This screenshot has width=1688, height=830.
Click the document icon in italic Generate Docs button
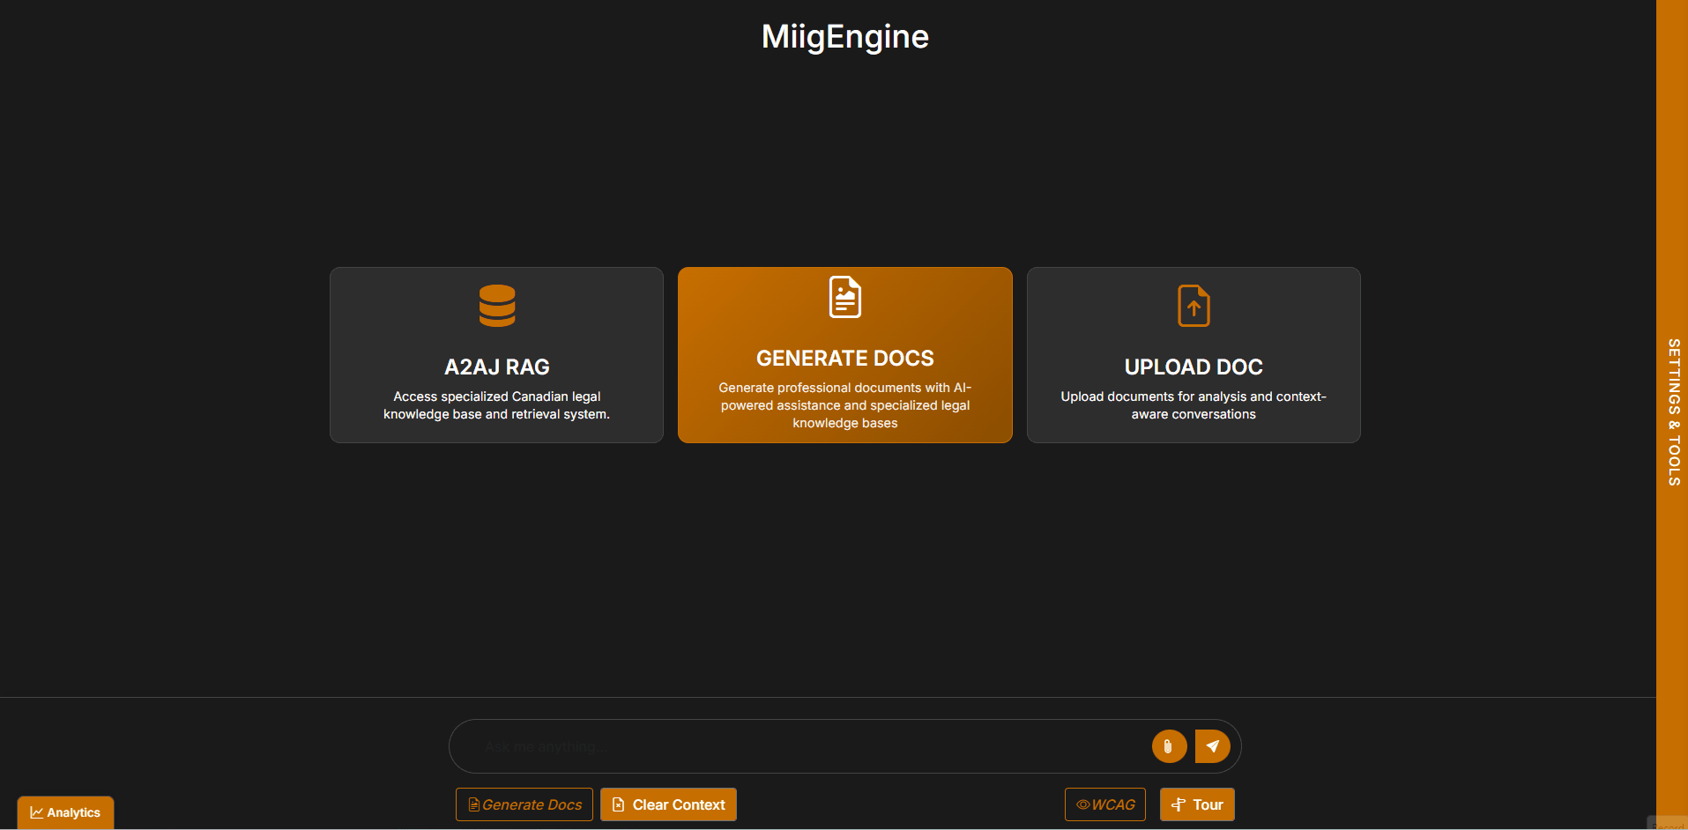pyautogui.click(x=473, y=804)
